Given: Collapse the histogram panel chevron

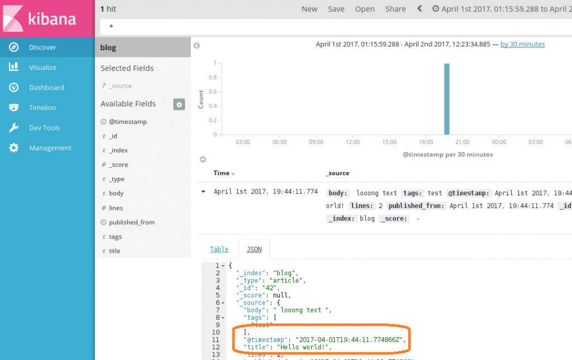Looking at the screenshot, I should click(203, 159).
